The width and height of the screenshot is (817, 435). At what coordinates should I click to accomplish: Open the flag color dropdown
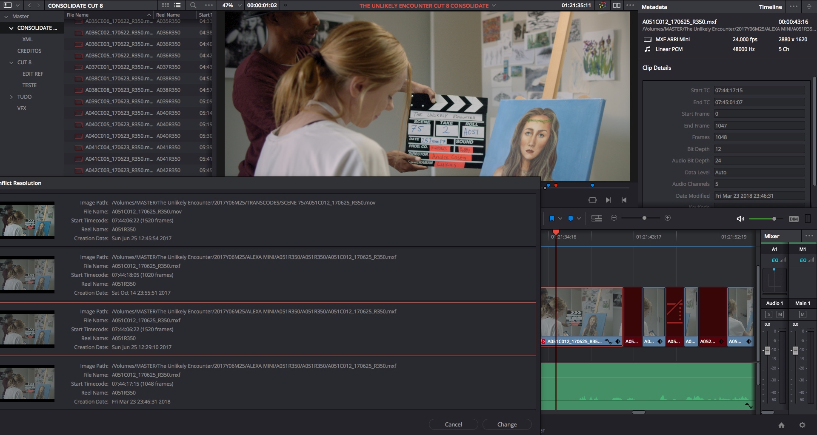point(560,219)
